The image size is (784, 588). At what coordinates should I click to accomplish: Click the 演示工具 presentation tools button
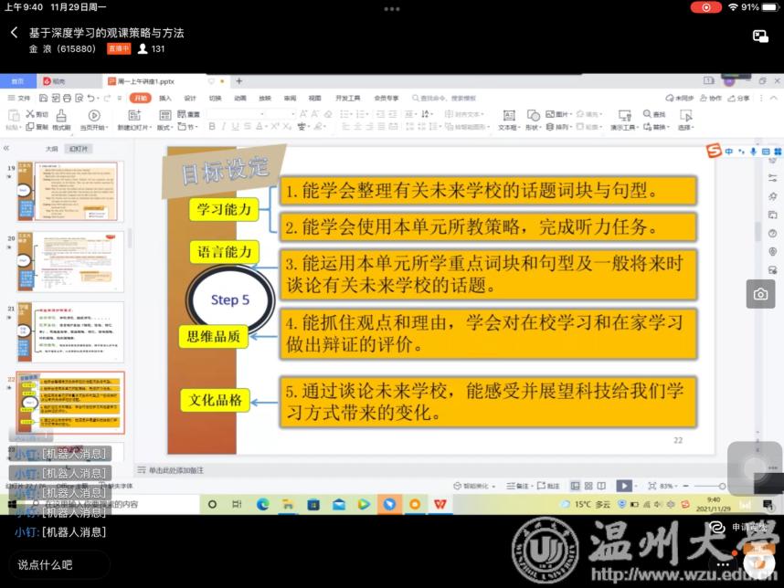pos(624,121)
